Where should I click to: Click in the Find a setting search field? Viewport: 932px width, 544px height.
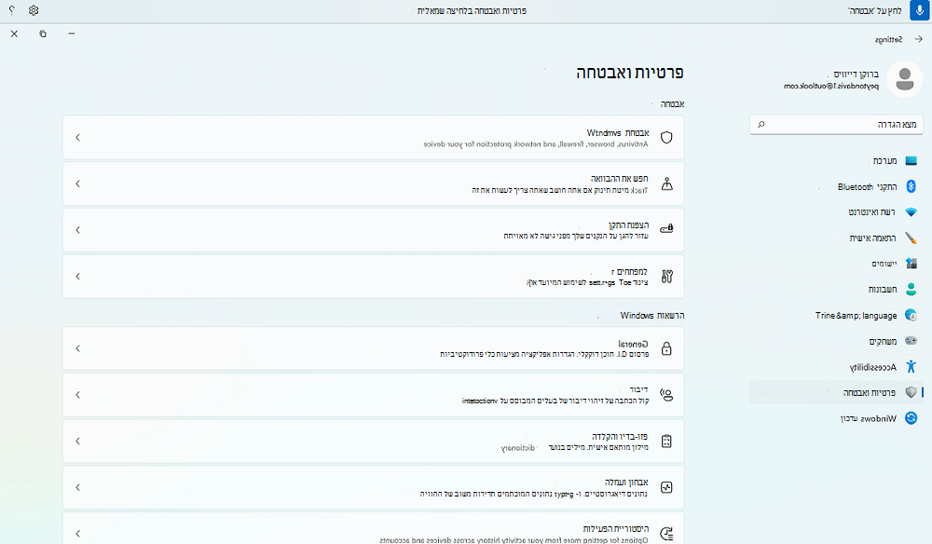836,125
